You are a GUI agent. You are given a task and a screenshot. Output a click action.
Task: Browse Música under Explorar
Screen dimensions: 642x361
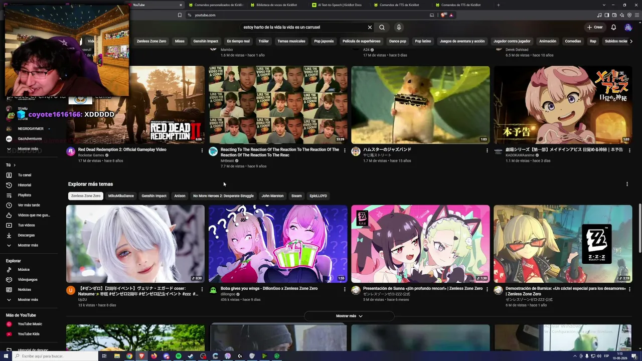tap(24, 270)
